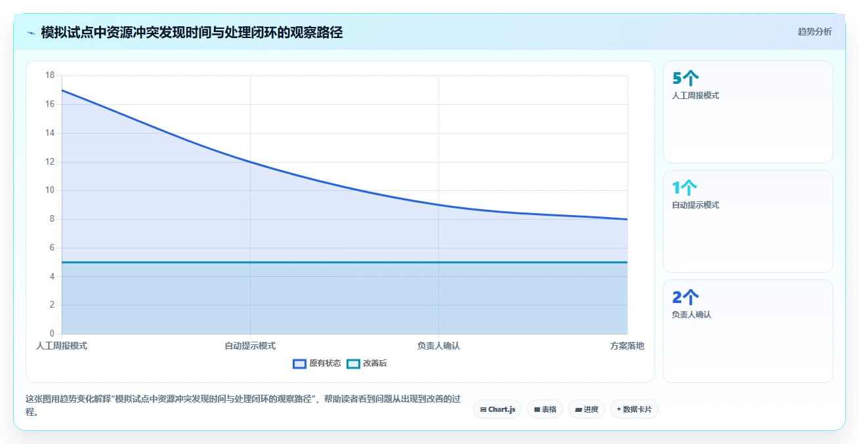
Task: Click the 5个 value text
Action: pos(686,78)
